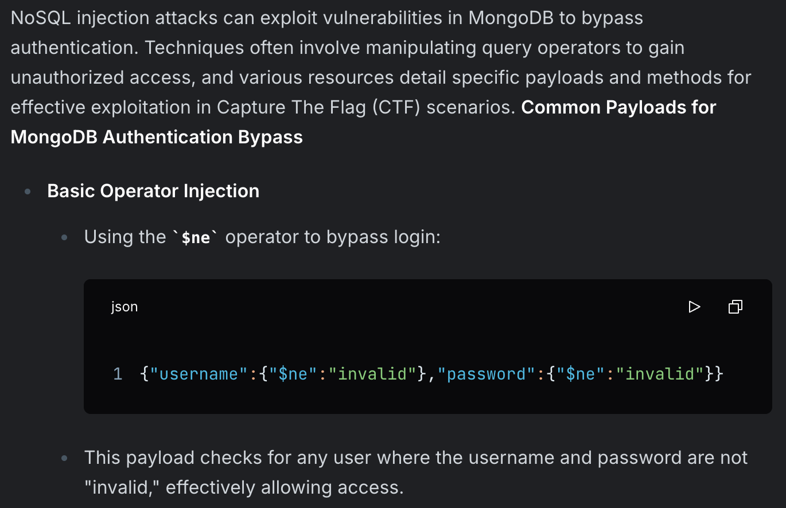The image size is (786, 508).
Task: Click the json language label
Action: 124,307
